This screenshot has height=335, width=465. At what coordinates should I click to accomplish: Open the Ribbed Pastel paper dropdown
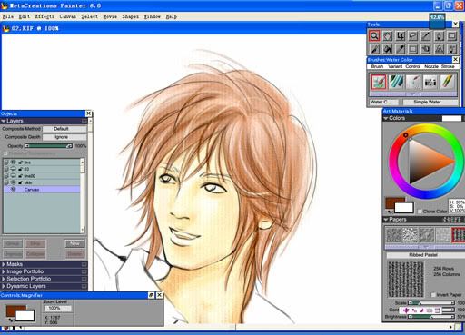pyautogui.click(x=425, y=255)
